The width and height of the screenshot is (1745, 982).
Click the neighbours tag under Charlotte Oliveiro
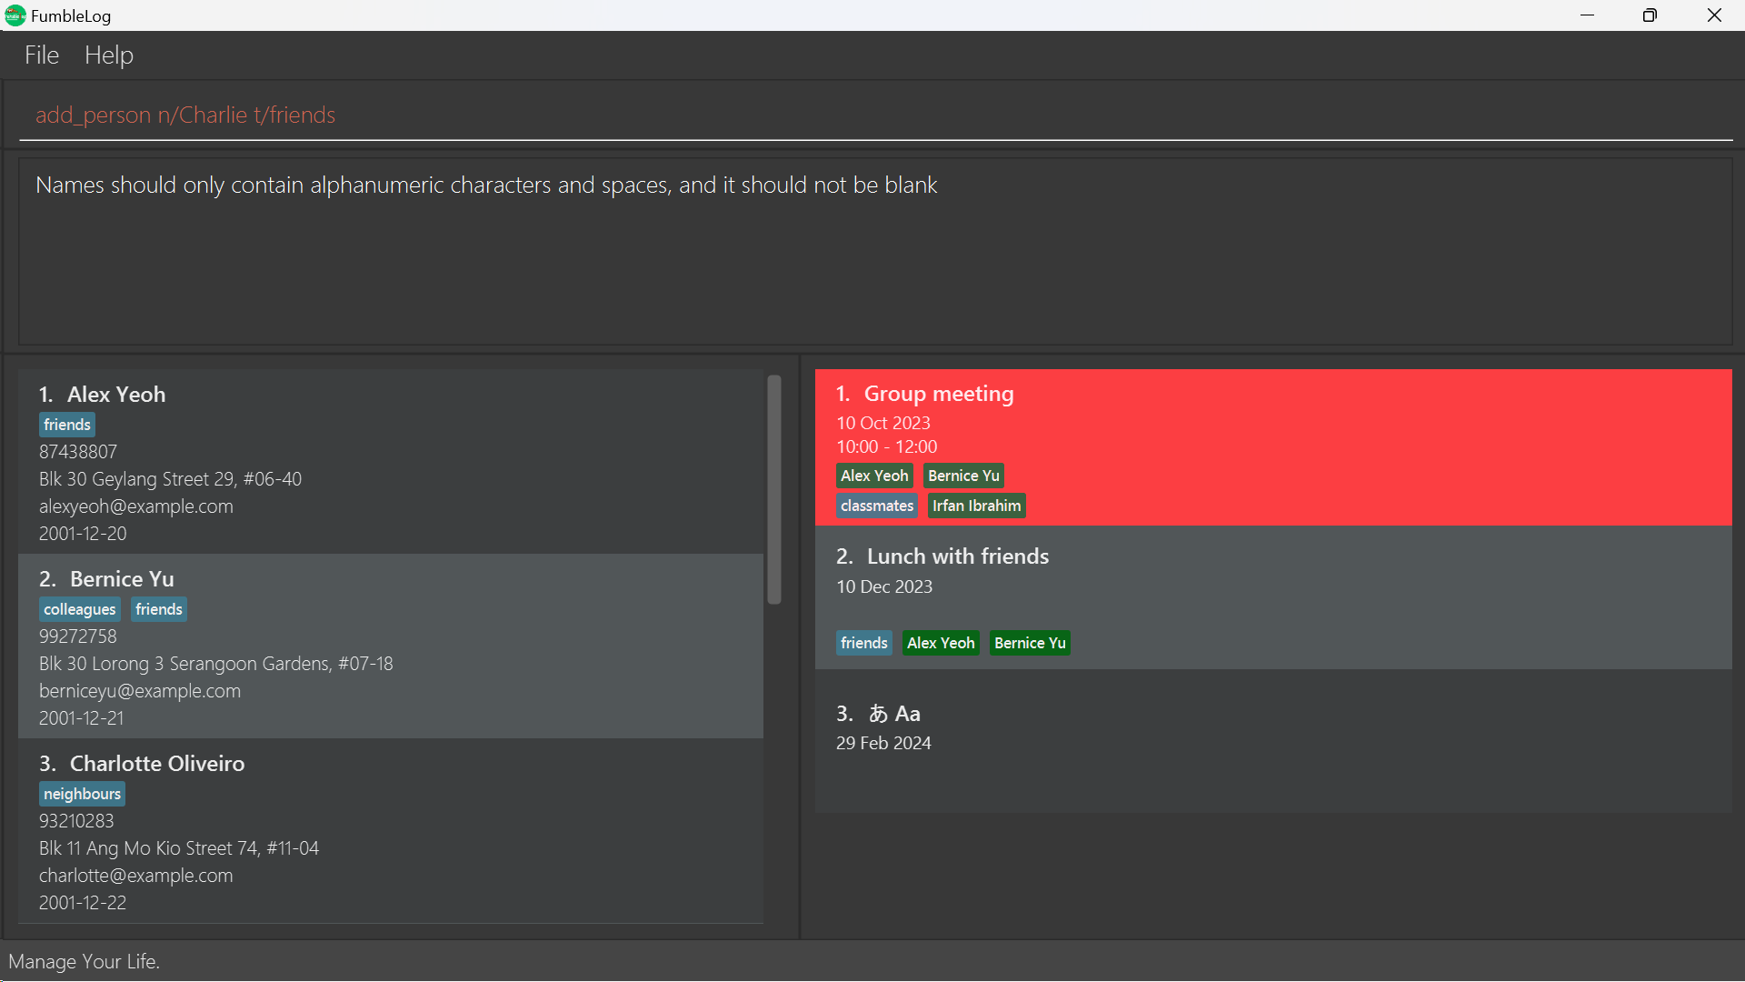tap(82, 794)
